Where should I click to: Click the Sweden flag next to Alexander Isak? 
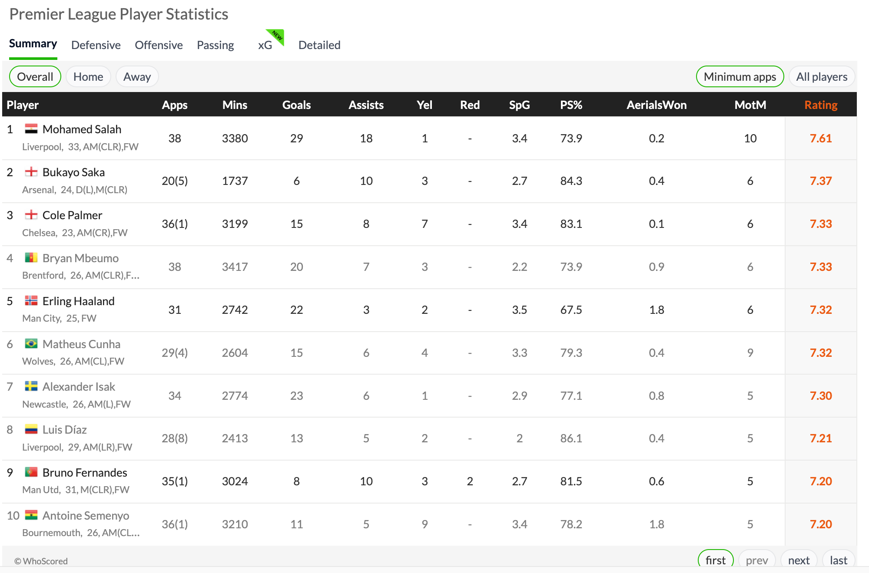point(31,386)
